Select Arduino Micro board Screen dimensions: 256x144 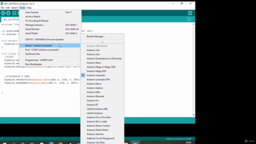point(102,84)
